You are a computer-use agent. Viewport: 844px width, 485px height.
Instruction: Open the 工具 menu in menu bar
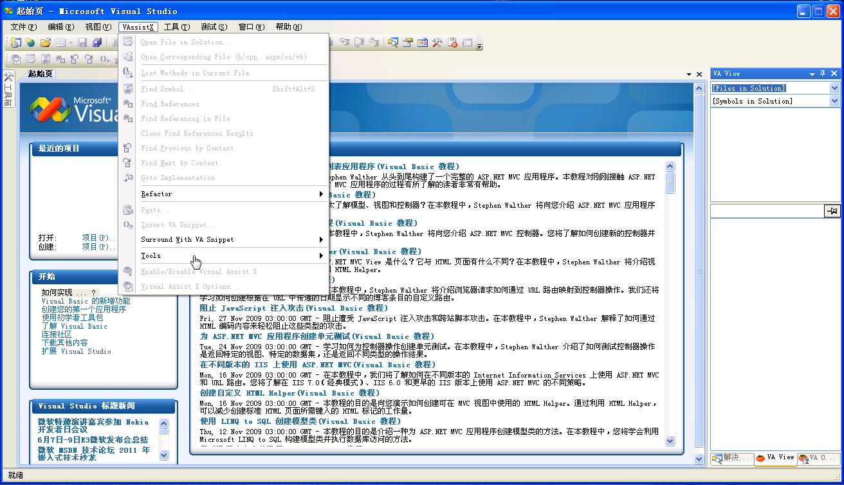(x=177, y=27)
